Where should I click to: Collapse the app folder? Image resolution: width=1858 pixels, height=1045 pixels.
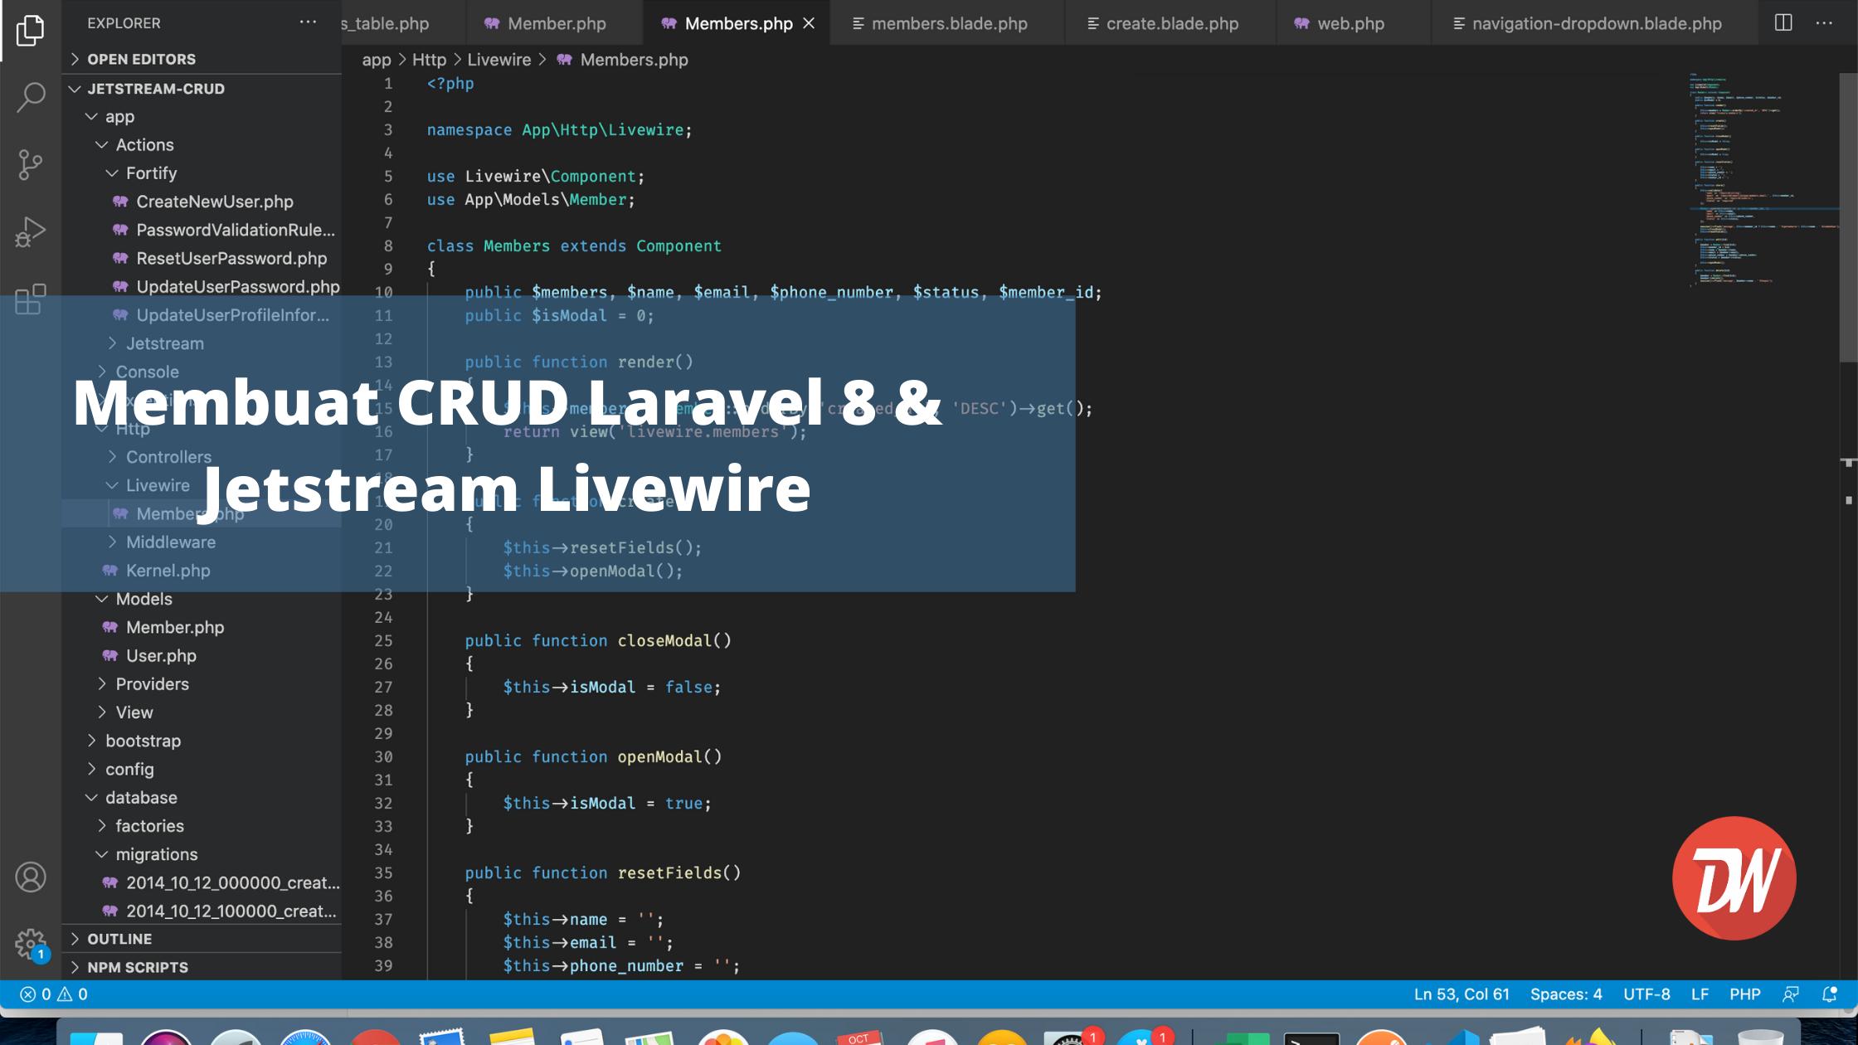pyautogui.click(x=202, y=116)
